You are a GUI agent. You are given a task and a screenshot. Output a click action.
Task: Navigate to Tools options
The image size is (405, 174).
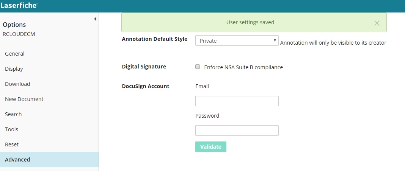point(12,129)
